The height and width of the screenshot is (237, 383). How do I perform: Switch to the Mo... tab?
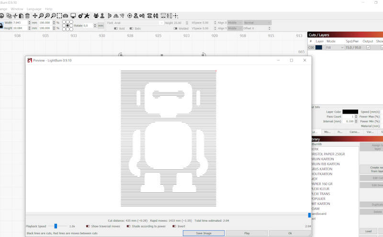[327, 132]
